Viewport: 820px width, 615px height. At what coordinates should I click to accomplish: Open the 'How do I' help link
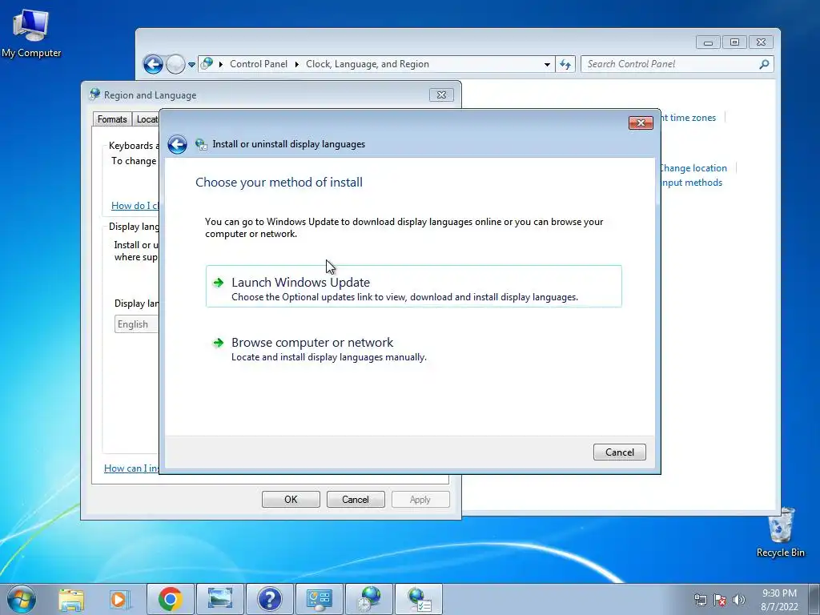135,206
